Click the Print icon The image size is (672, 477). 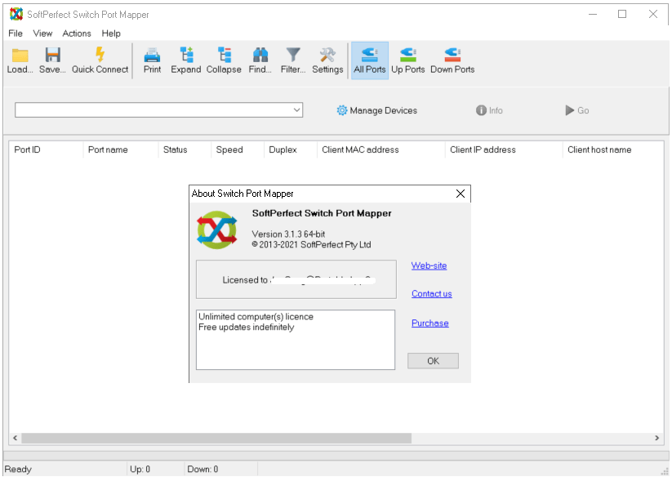click(152, 56)
